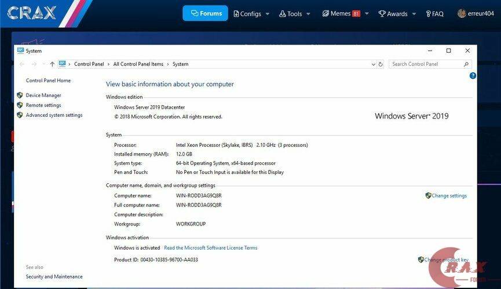Image resolution: width=501 pixels, height=289 pixels.
Task: Expand the Tools dropdown arrow
Action: point(308,14)
